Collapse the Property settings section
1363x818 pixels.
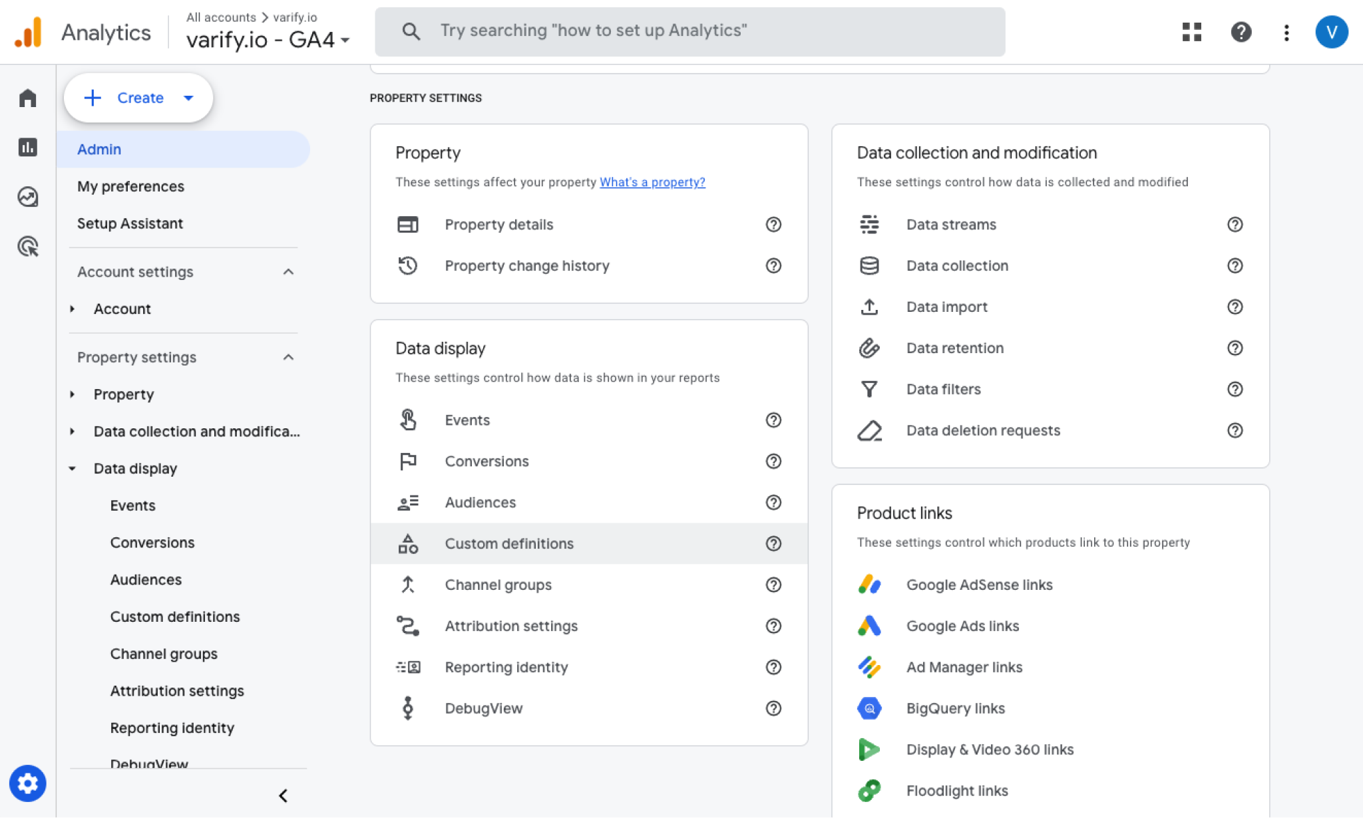[x=288, y=358]
